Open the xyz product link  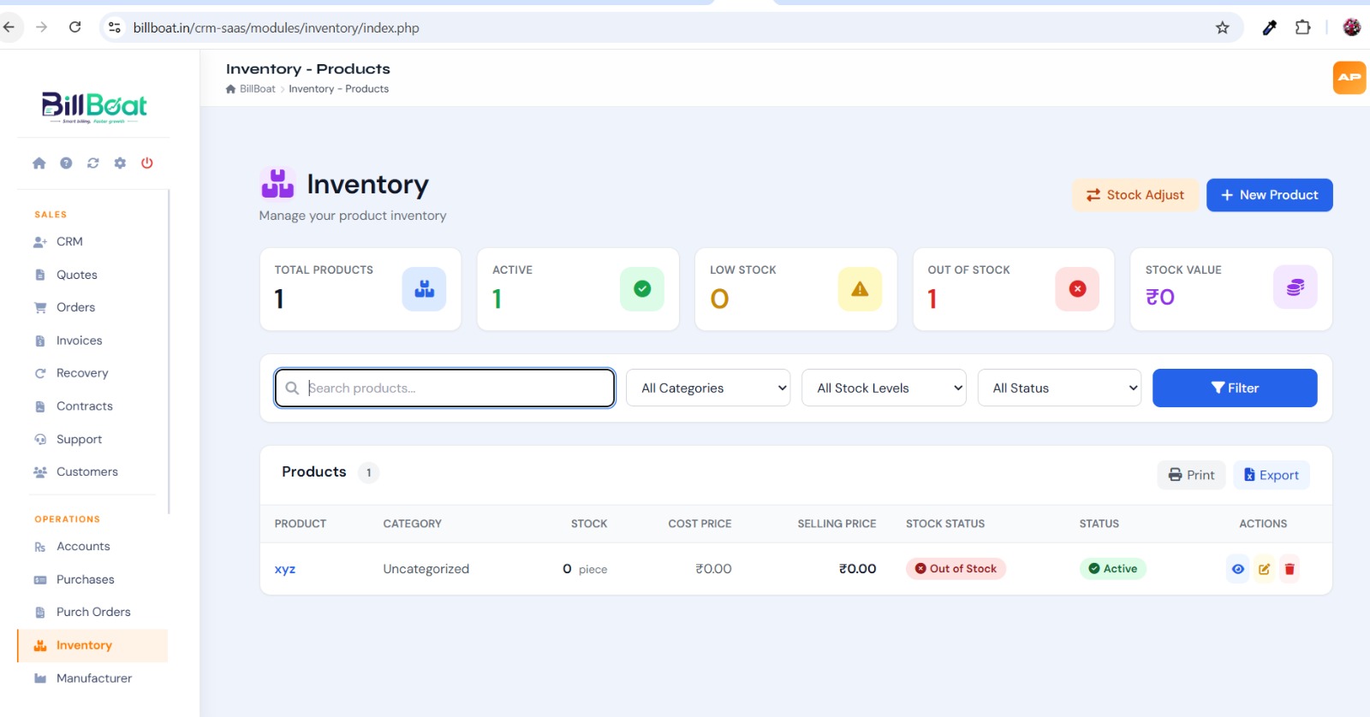coord(285,569)
